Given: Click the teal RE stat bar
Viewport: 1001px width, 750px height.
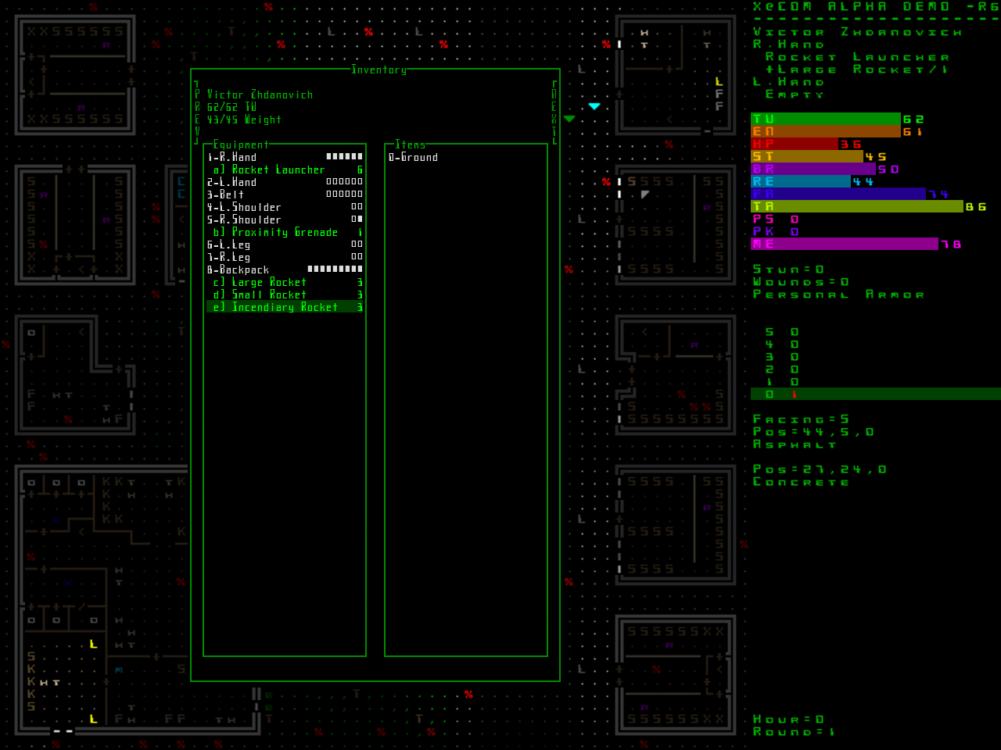Looking at the screenshot, I should pos(801,181).
